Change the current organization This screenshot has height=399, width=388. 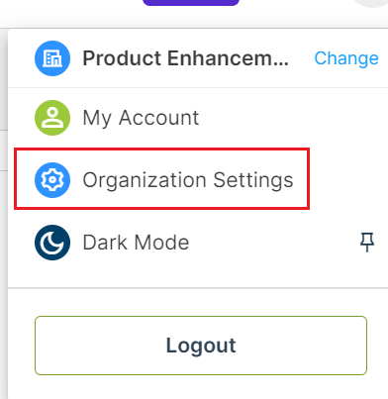pyautogui.click(x=346, y=58)
